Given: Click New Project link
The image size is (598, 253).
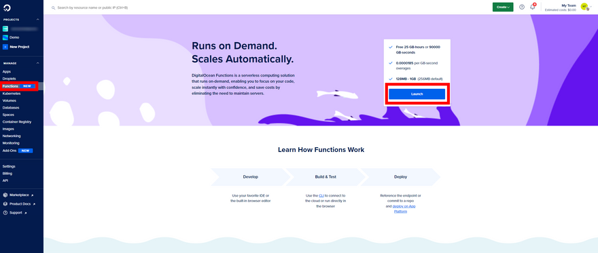Looking at the screenshot, I should coord(20,47).
